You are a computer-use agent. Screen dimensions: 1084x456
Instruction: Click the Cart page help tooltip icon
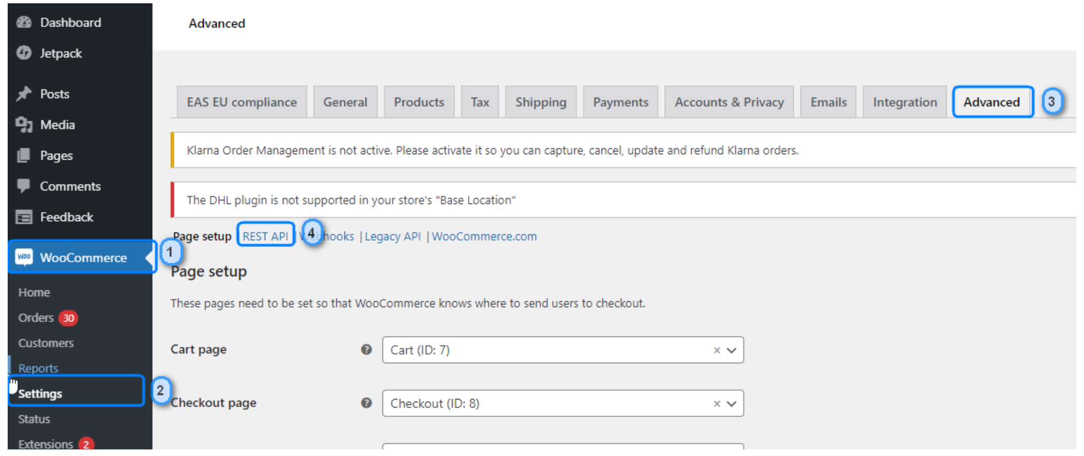pyautogui.click(x=366, y=350)
